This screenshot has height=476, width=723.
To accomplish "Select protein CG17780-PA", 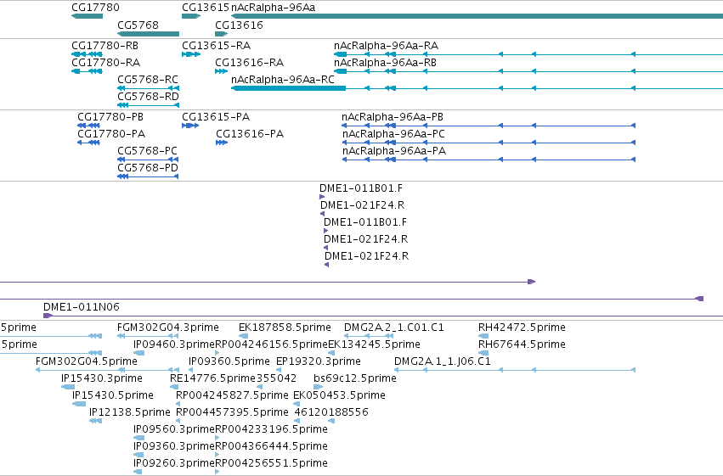I will 111,134.
